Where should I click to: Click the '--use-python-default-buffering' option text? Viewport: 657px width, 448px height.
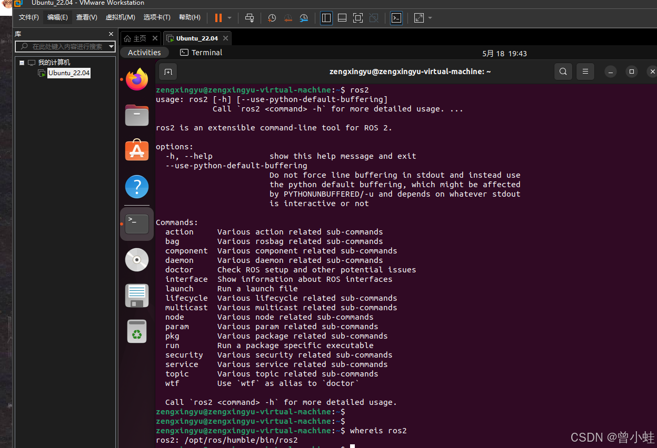[236, 166]
